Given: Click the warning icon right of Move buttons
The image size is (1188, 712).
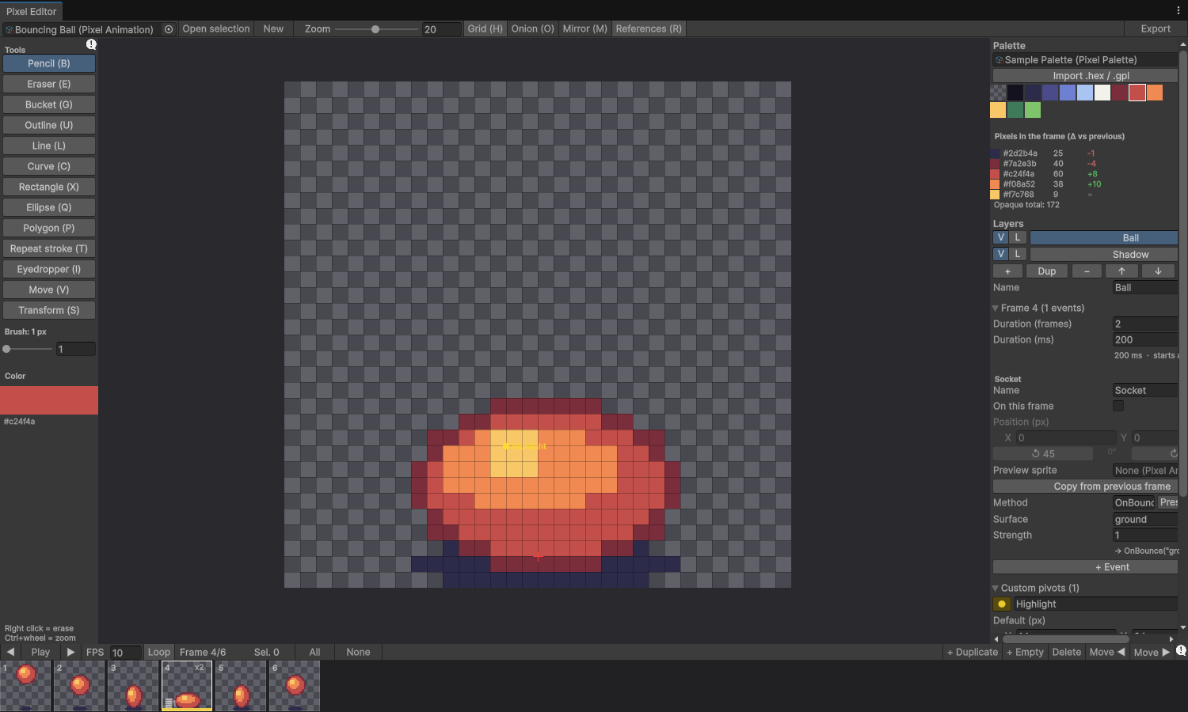Looking at the screenshot, I should point(1181,650).
